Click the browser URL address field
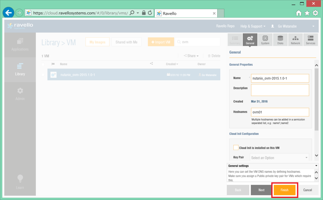Image resolution: width=323 pixels, height=200 pixels. tap(80, 13)
